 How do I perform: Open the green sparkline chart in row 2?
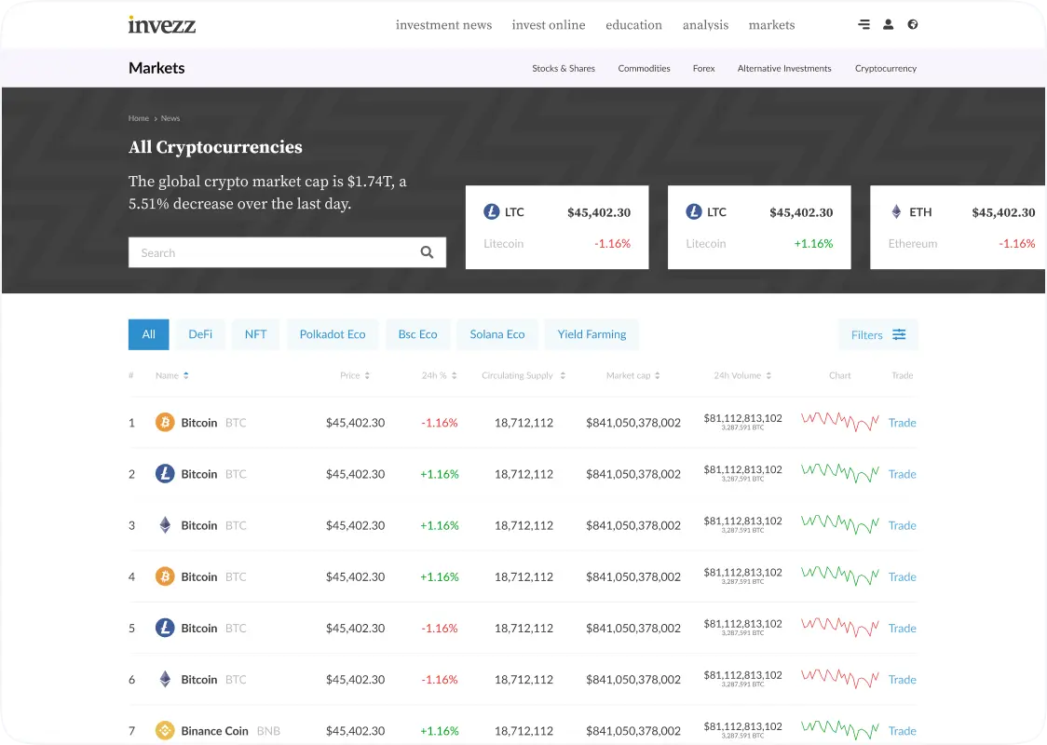pyautogui.click(x=840, y=473)
